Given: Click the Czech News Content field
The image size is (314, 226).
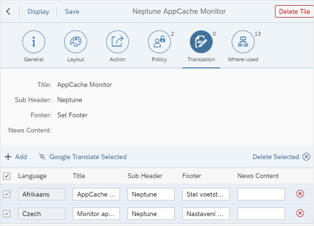Looking at the screenshot, I should coord(261,214).
